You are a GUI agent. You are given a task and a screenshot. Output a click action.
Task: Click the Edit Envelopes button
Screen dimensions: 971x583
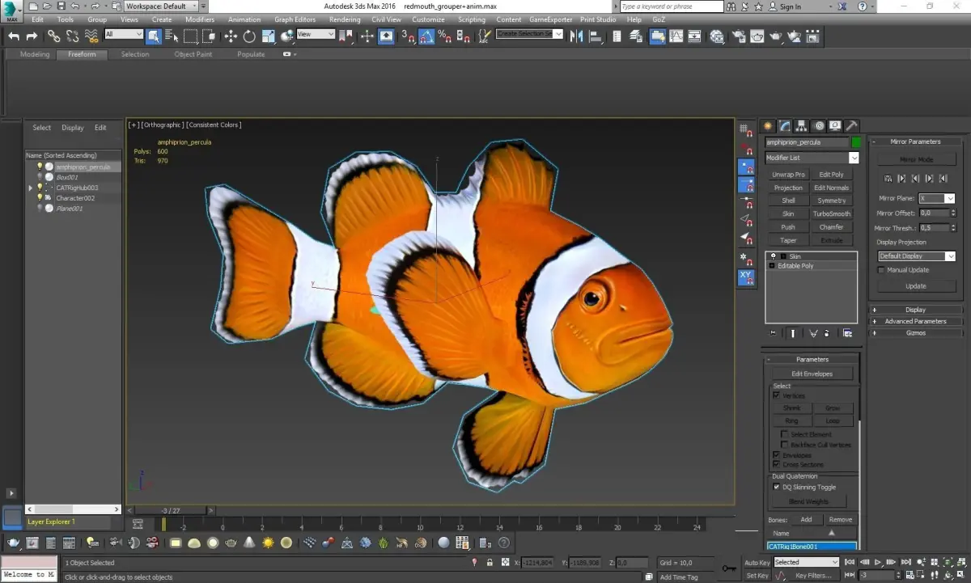pyautogui.click(x=812, y=374)
